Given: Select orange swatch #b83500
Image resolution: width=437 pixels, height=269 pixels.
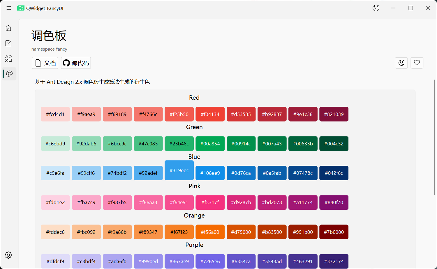Looking at the screenshot, I should 272,232.
